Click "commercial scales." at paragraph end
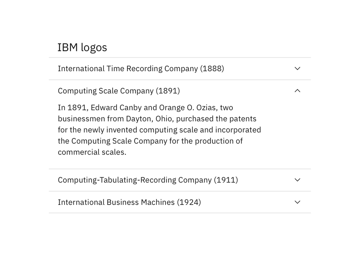The height and width of the screenshot is (253, 360). pos(92,152)
